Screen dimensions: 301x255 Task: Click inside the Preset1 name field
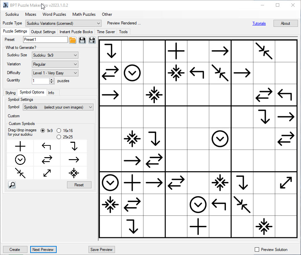pos(45,40)
